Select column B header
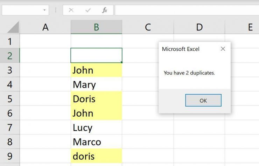 [x=96, y=27]
